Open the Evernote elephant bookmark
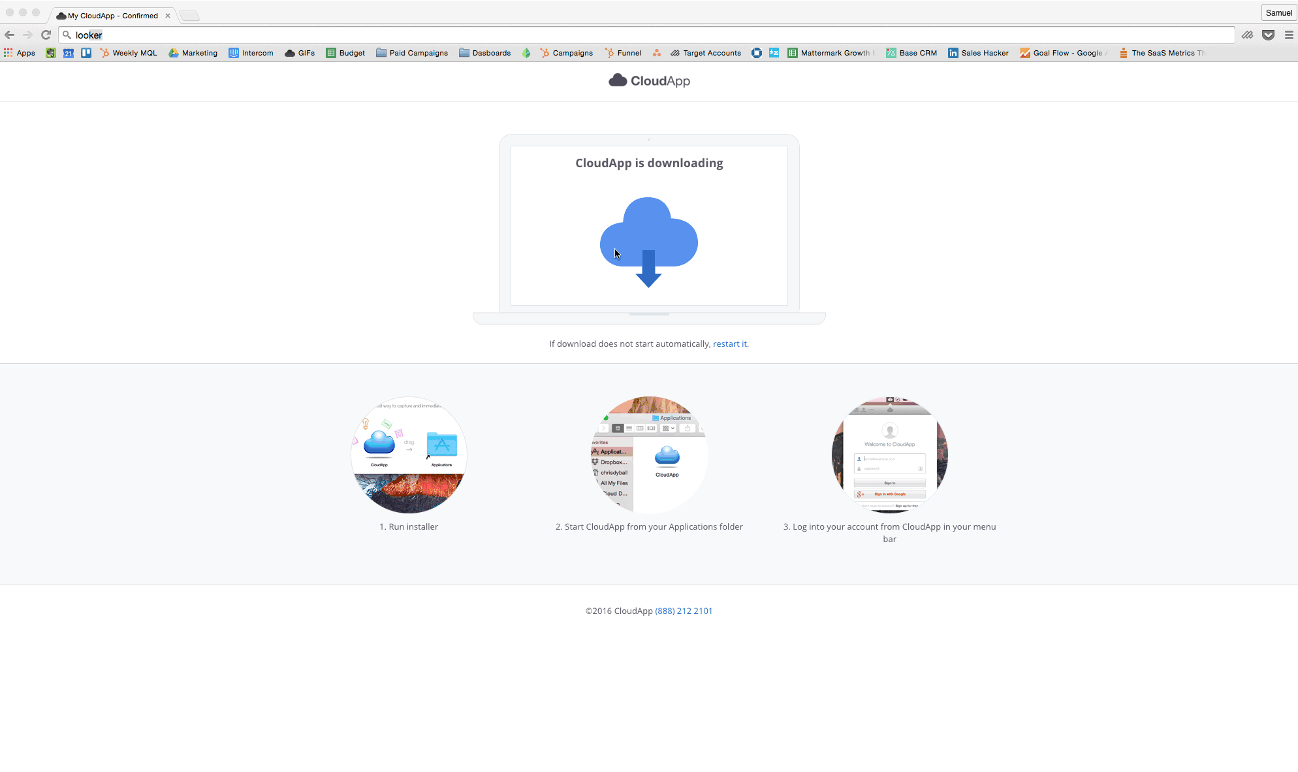The width and height of the screenshot is (1298, 772). coord(50,53)
